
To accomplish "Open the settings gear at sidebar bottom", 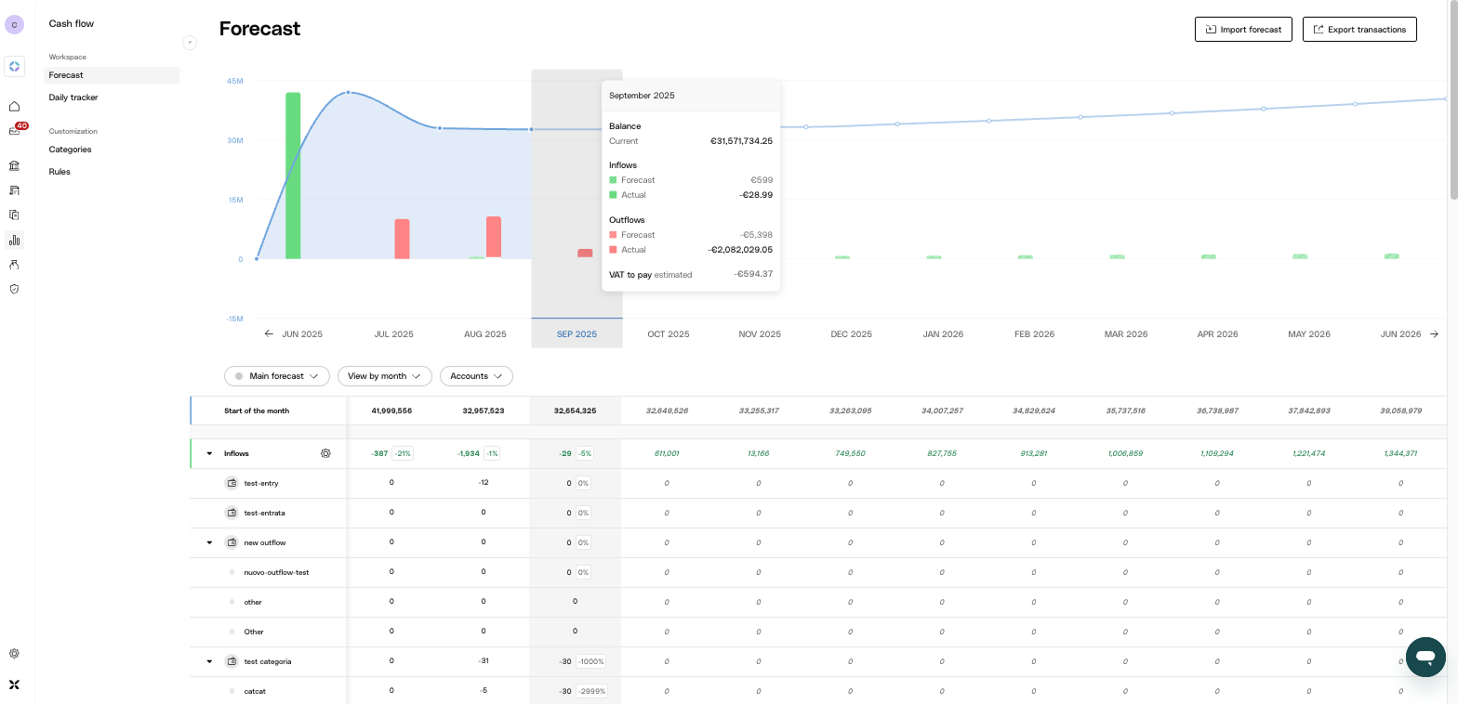I will (14, 654).
